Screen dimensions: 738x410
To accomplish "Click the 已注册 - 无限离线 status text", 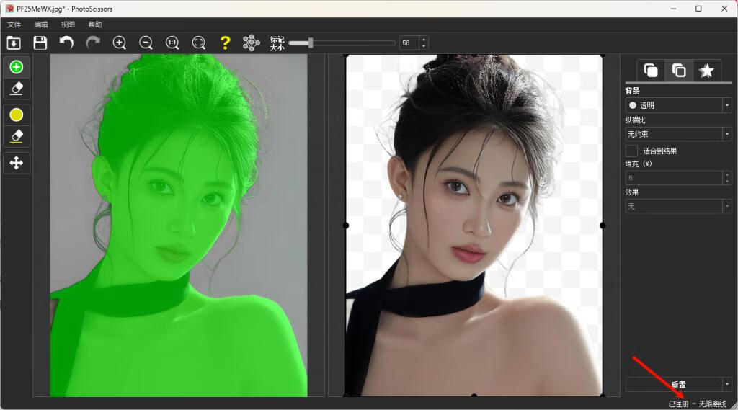I will [697, 404].
